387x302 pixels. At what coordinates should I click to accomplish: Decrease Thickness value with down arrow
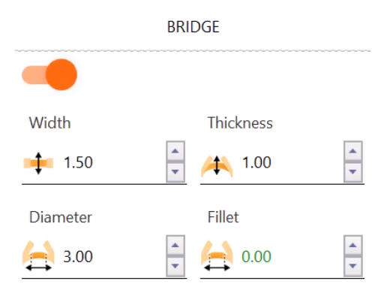pyautogui.click(x=353, y=172)
